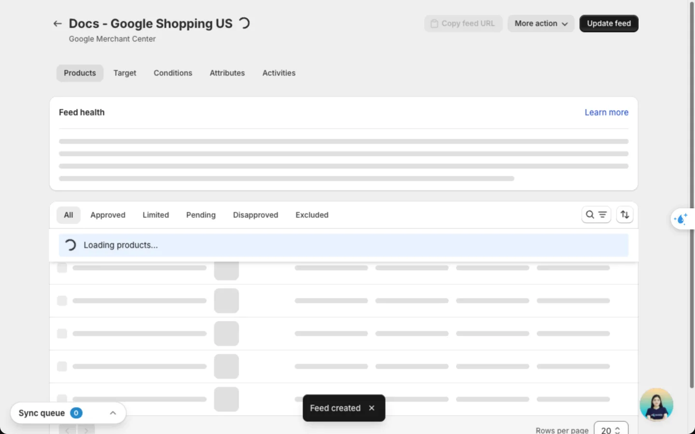Select the Attributes tab
695x434 pixels.
coord(227,73)
